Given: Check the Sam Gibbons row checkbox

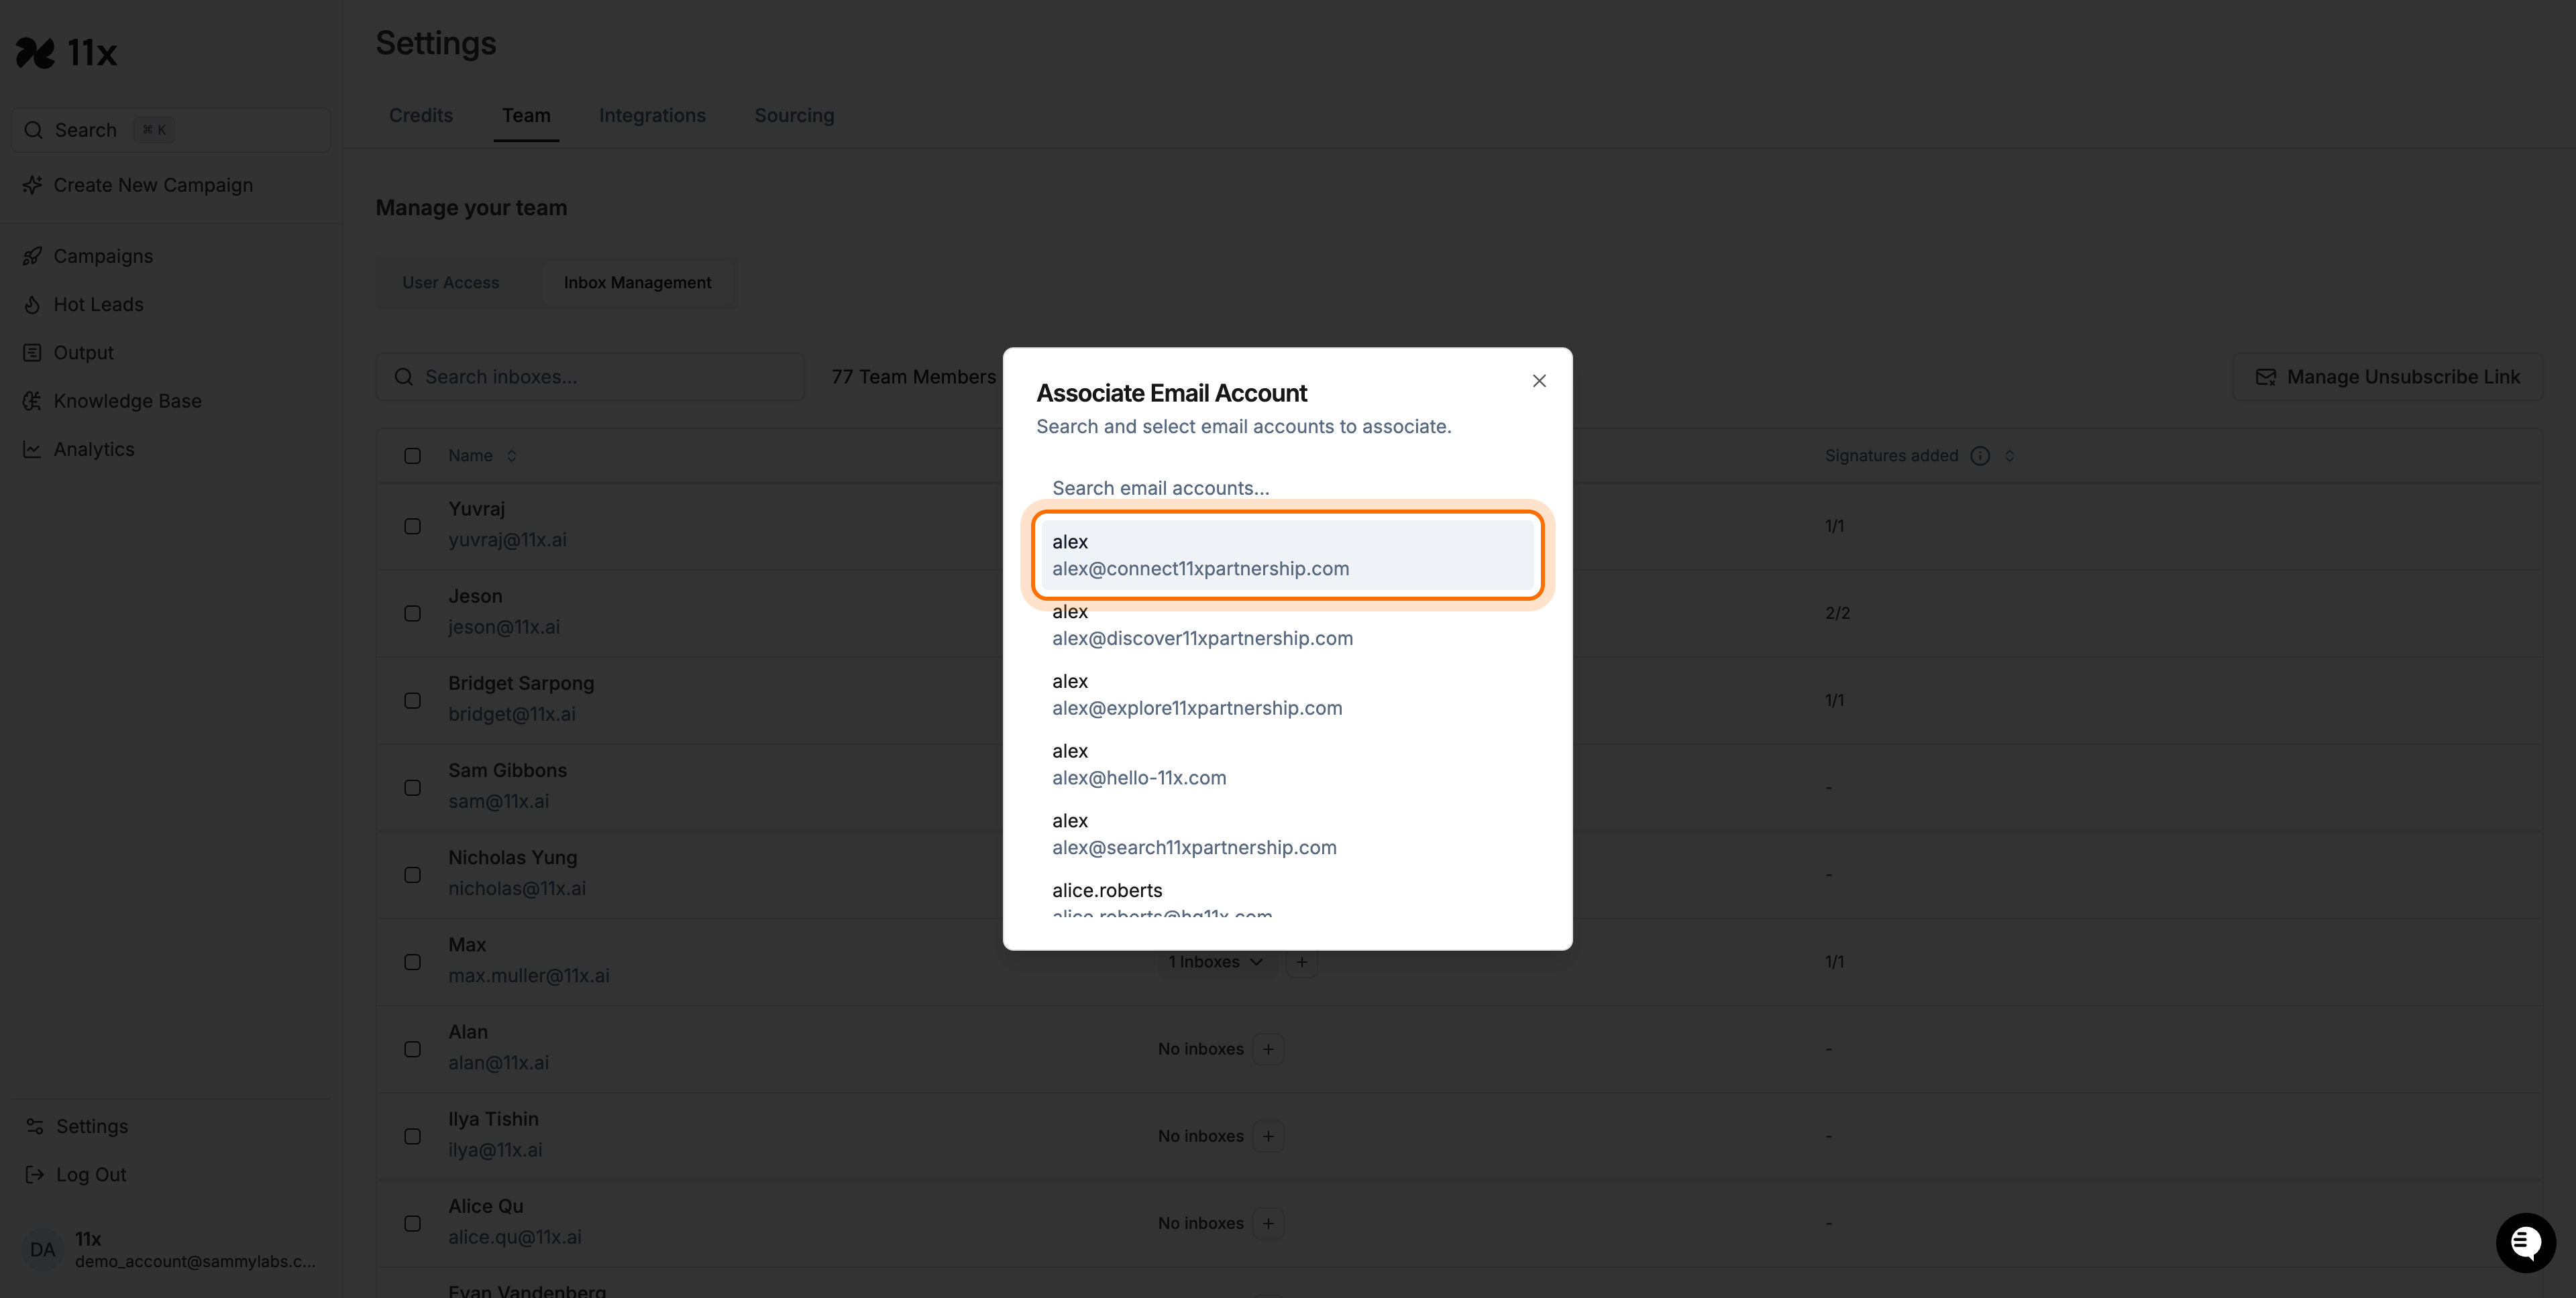Looking at the screenshot, I should click(x=412, y=787).
